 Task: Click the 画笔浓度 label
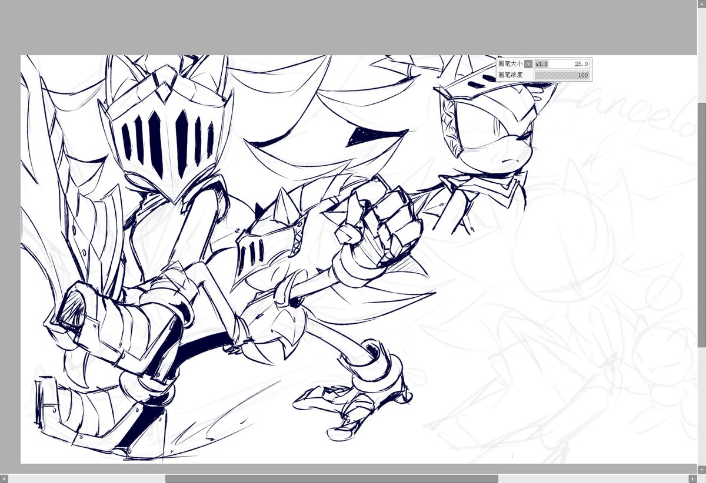point(510,75)
